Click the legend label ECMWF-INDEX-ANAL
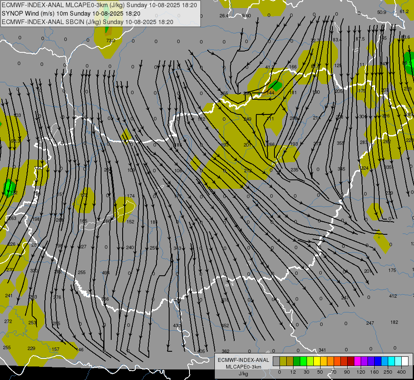 tap(244, 360)
